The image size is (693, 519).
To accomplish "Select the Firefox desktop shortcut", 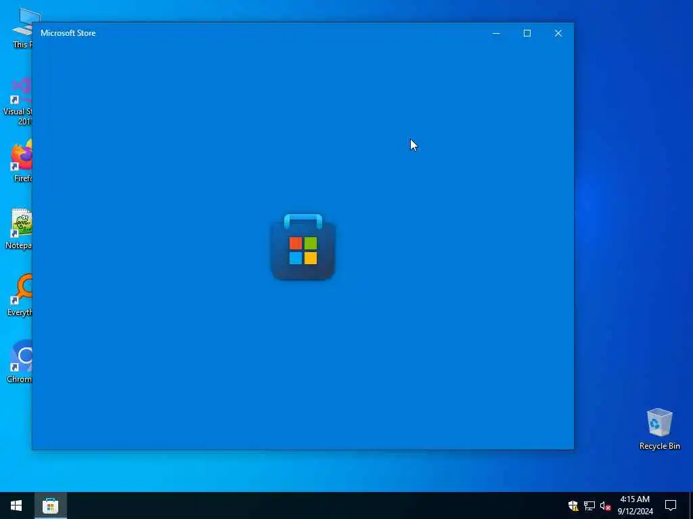I will click(20, 161).
